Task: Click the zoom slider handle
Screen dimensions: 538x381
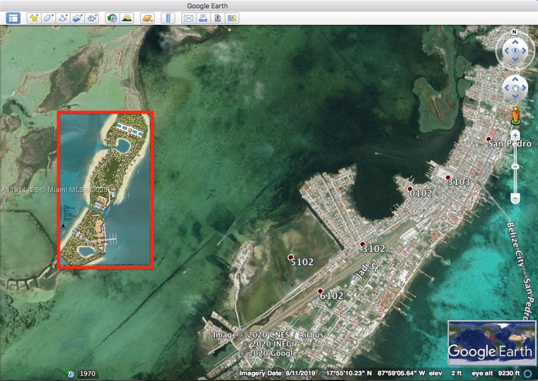Action: (x=515, y=167)
